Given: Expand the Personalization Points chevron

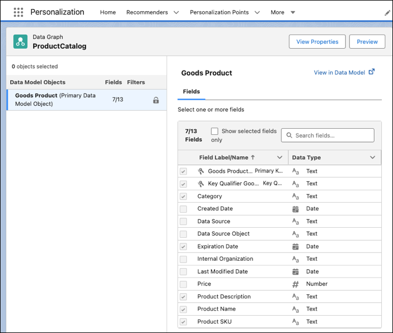Looking at the screenshot, I should tap(257, 12).
